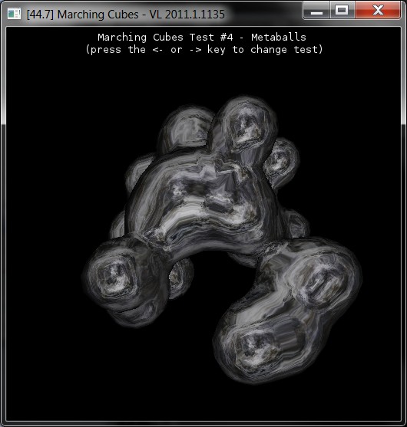Viewport: 407px width, 427px height.
Task: Click the "Marching Cubes Test #4" heading
Action: click(165, 37)
